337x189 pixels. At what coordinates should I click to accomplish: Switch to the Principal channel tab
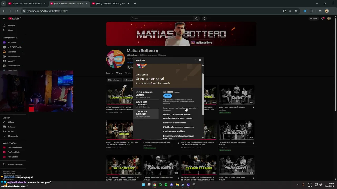point(110,73)
